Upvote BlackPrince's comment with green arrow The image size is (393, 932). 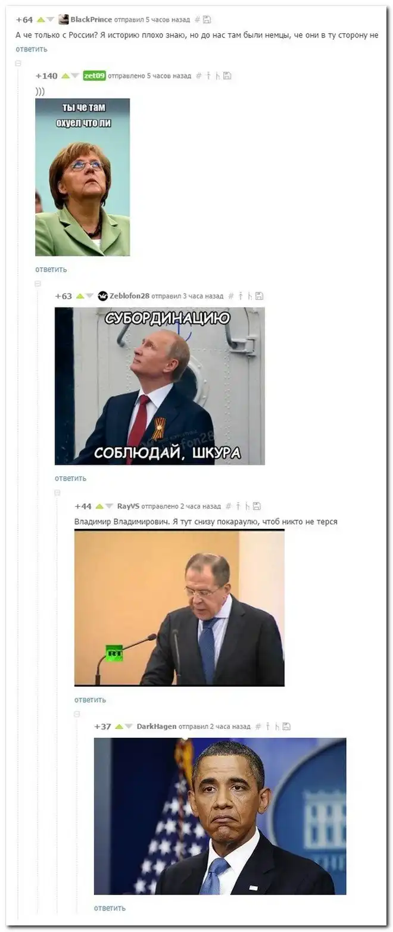coord(41,20)
